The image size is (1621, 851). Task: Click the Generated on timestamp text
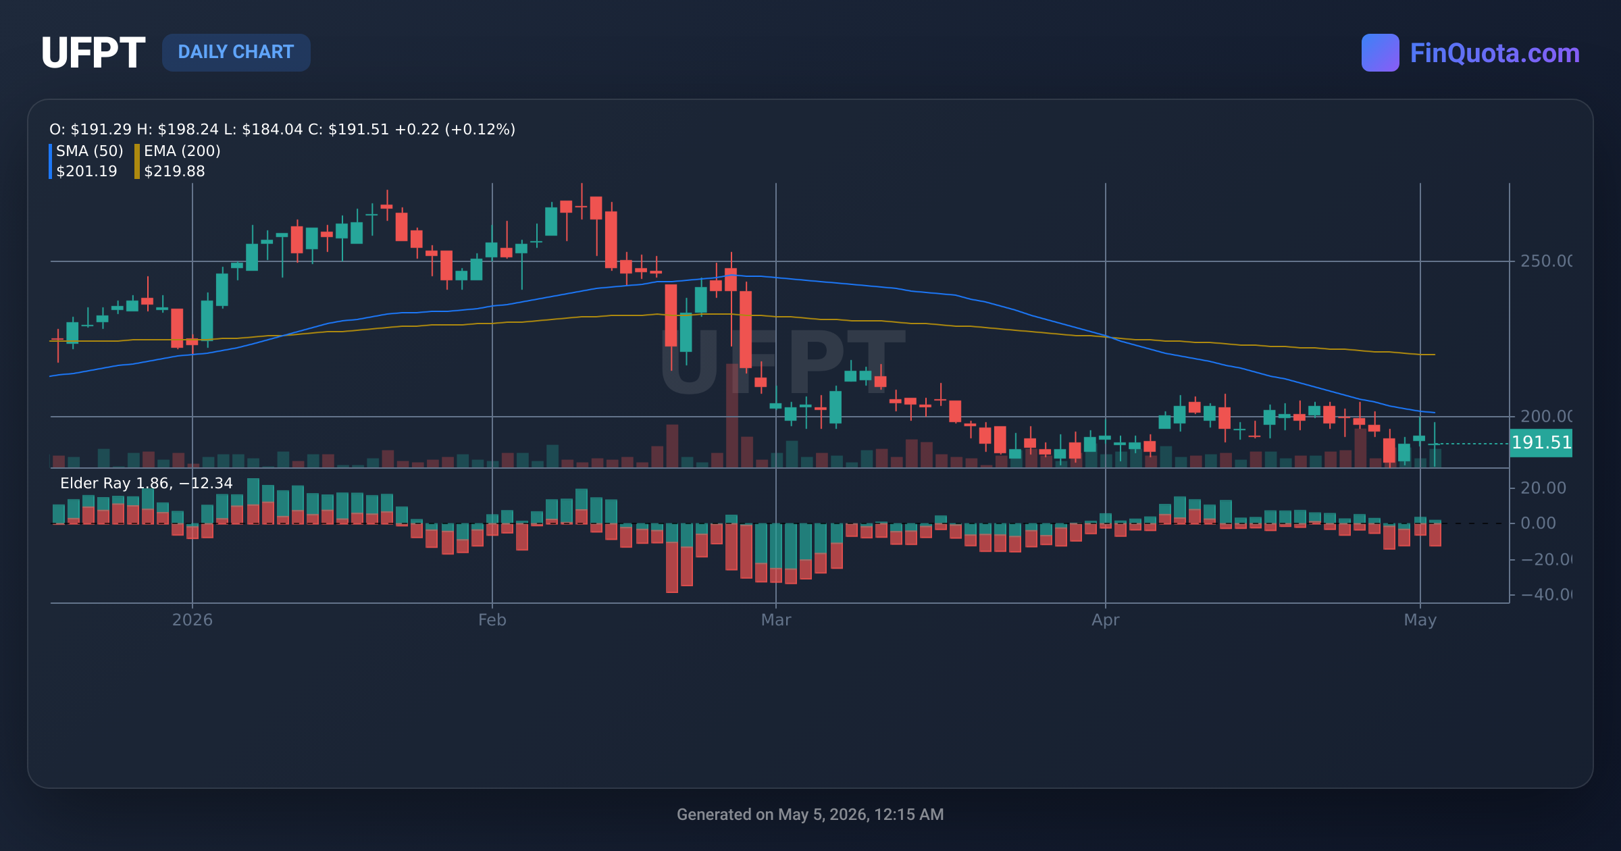click(810, 815)
